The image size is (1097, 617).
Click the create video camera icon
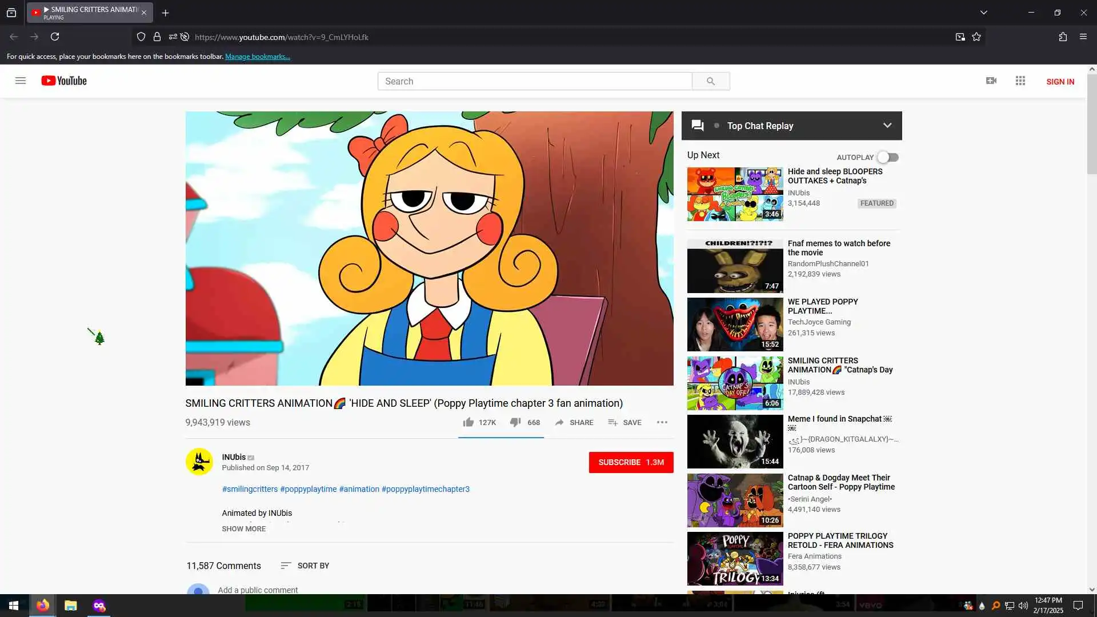tap(991, 81)
